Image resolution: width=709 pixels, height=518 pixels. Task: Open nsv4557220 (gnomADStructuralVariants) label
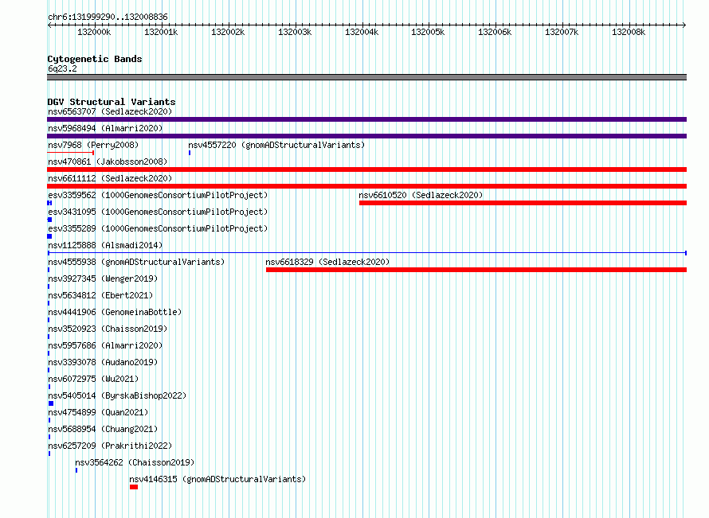(x=276, y=145)
